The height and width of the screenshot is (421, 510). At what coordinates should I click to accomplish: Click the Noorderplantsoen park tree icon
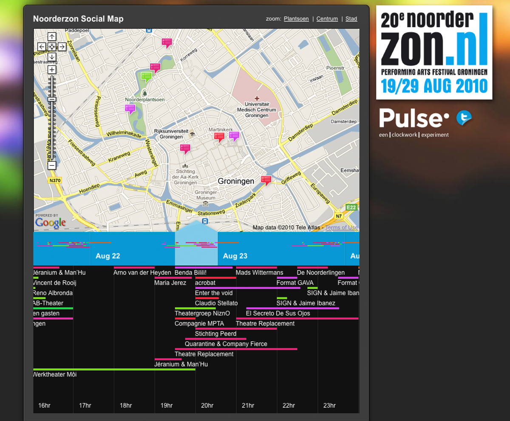coord(144,93)
